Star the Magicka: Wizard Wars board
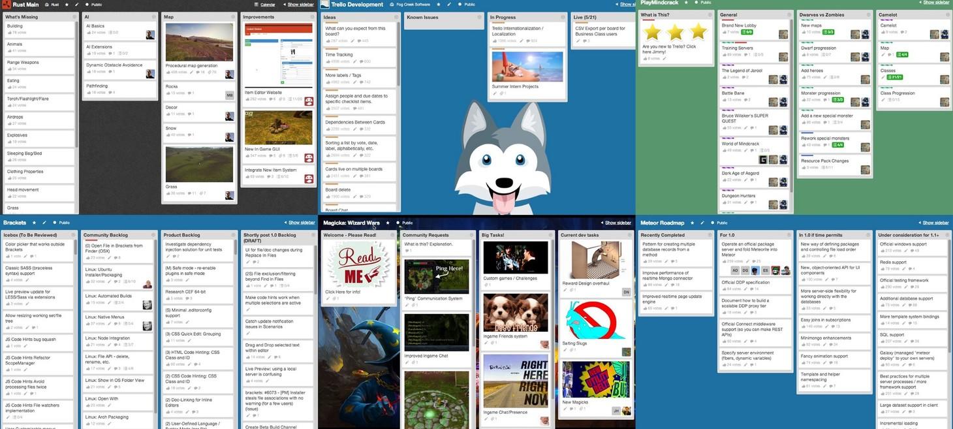953x429 pixels. tap(388, 223)
